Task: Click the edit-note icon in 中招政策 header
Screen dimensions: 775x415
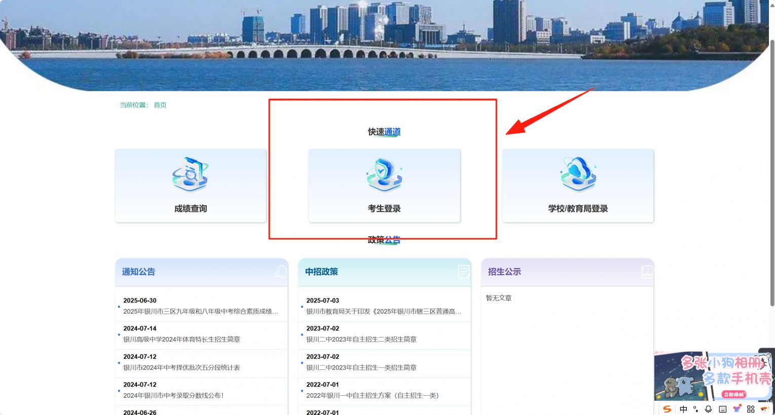Action: tap(464, 272)
